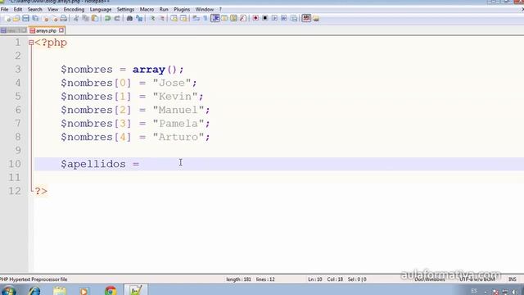Click line number 7 in the margin
Screen dimensions: 524x295
point(18,124)
